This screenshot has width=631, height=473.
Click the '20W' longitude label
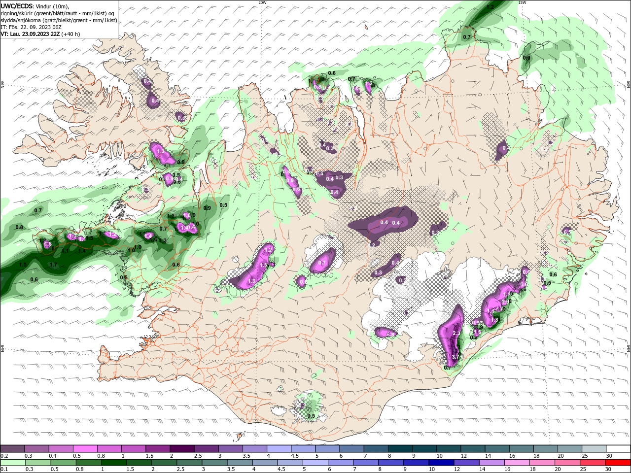click(262, 2)
